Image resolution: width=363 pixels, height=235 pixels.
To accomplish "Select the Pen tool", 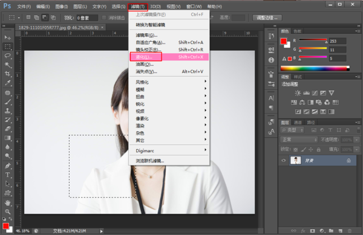I will (7, 166).
